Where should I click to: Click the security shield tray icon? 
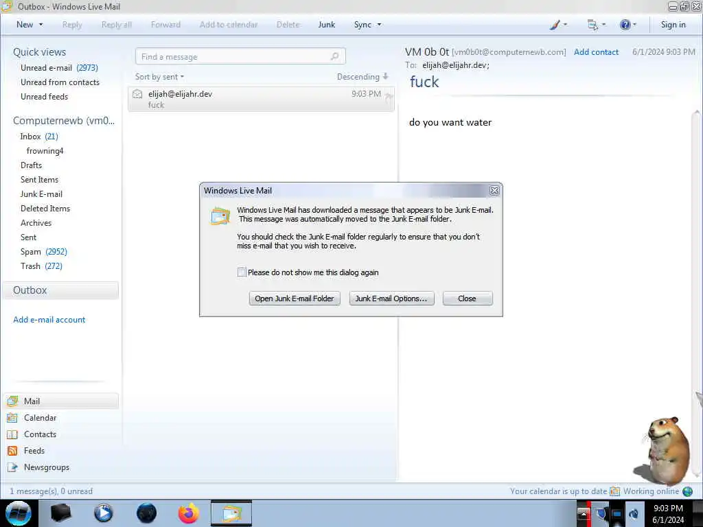602,514
